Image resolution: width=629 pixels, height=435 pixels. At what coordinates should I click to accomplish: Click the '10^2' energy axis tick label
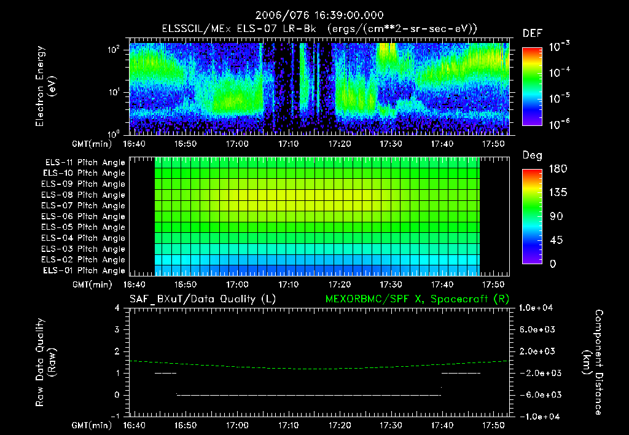click(114, 50)
